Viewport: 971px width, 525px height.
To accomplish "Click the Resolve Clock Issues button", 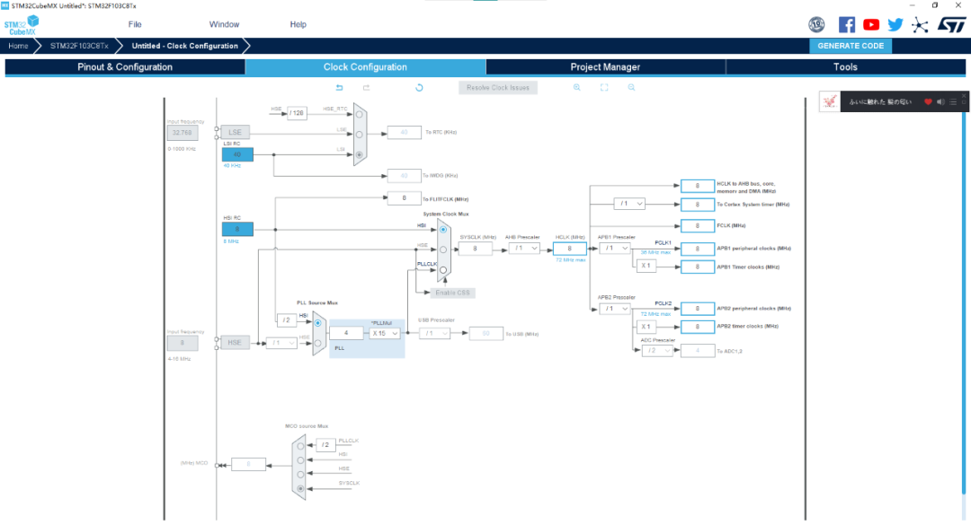I will coord(498,88).
